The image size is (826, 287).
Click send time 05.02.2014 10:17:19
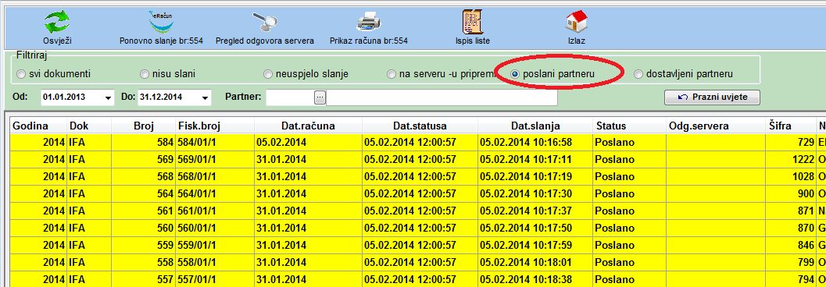point(536,176)
